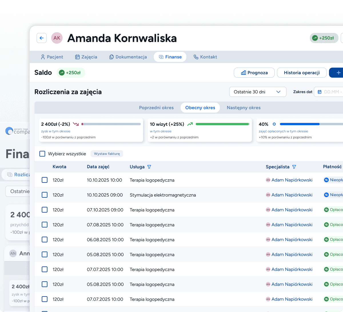The image size is (343, 312).
Task: Filter by Specjalista column funnel icon
Action: click(x=294, y=167)
